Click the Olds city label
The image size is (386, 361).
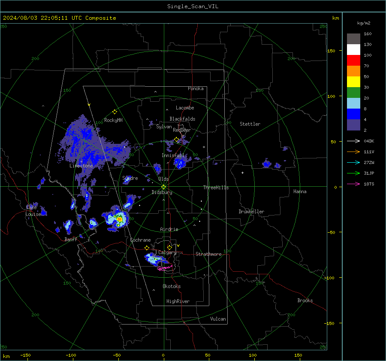tap(163, 179)
